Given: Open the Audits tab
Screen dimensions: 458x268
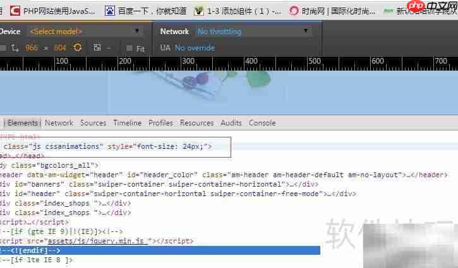Looking at the screenshot, I should click(231, 123).
